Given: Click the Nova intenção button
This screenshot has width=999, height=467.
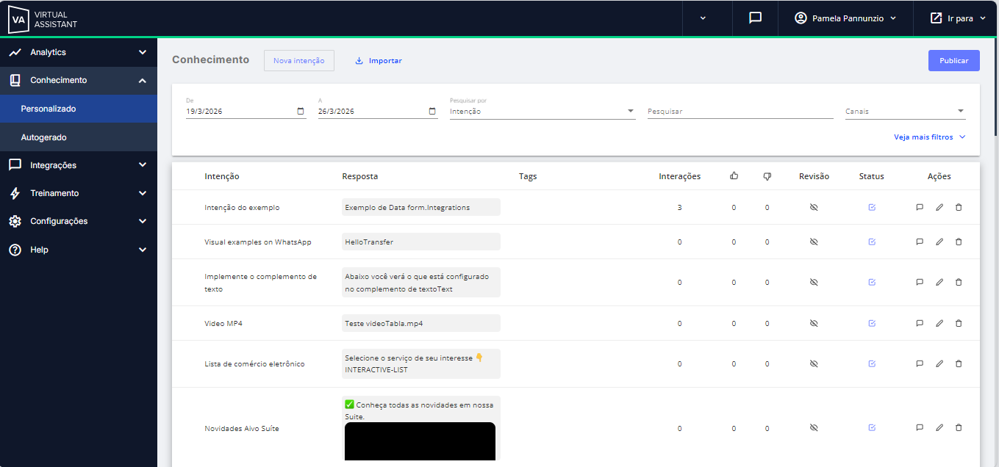Looking at the screenshot, I should click(298, 61).
